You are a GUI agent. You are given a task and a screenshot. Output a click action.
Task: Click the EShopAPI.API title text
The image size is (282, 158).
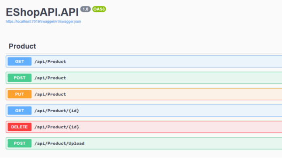point(42,12)
